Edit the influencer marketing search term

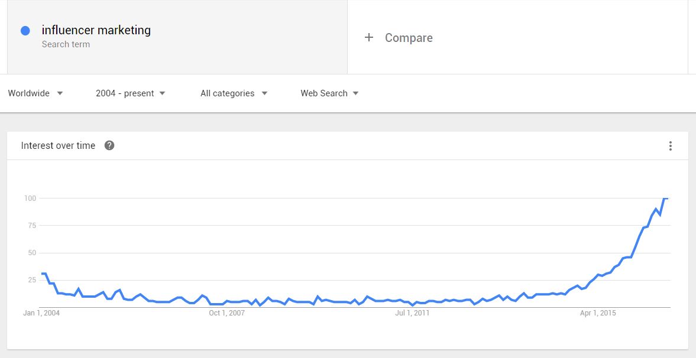[96, 30]
